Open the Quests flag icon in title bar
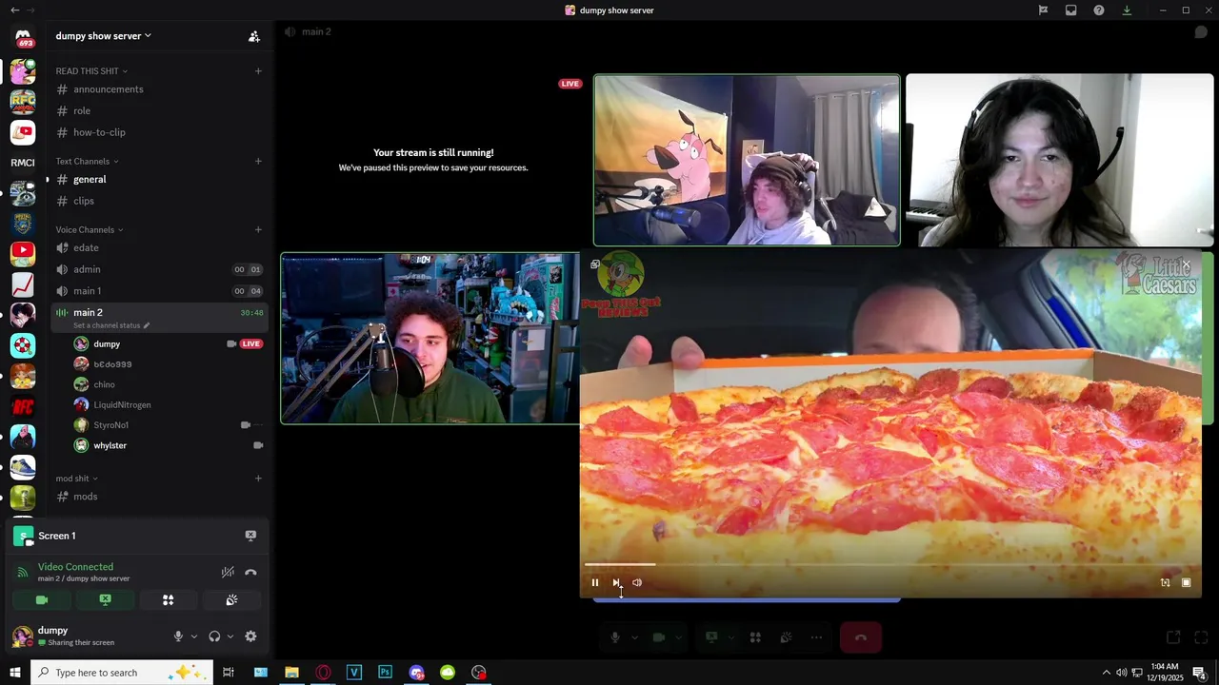 [x=1043, y=10]
